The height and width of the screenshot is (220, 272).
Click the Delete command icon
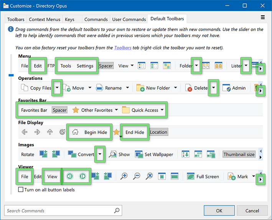(x=189, y=88)
